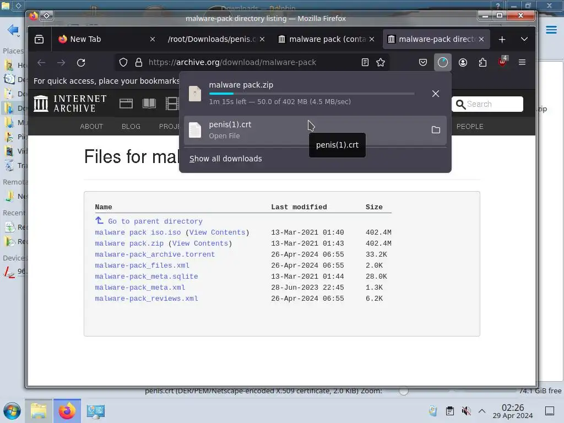The width and height of the screenshot is (564, 423).
Task: Click the forward navigation arrow
Action: point(61,63)
